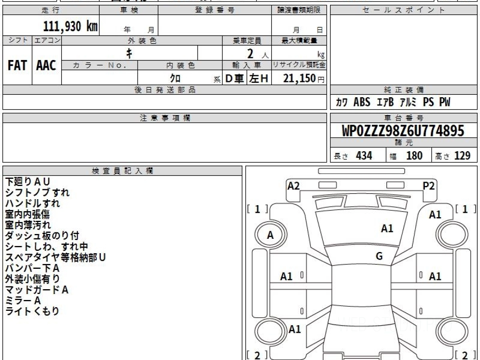Click the カラーNo. header

click(100, 65)
